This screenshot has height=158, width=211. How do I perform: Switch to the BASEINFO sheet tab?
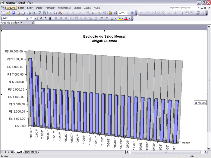click(31, 152)
